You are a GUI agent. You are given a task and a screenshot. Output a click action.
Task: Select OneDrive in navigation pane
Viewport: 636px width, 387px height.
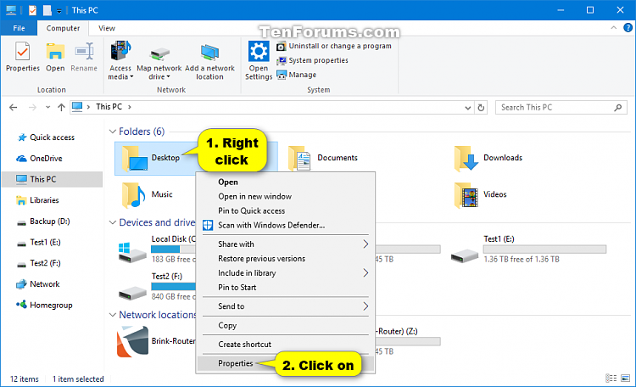coord(46,159)
